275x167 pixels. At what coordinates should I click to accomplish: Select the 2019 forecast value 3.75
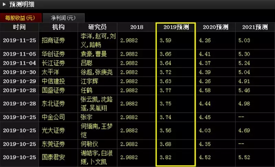166,104
